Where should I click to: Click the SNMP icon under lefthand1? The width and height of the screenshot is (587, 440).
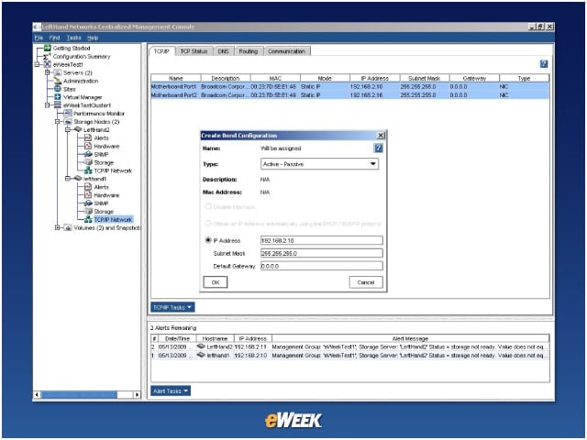[x=88, y=203]
